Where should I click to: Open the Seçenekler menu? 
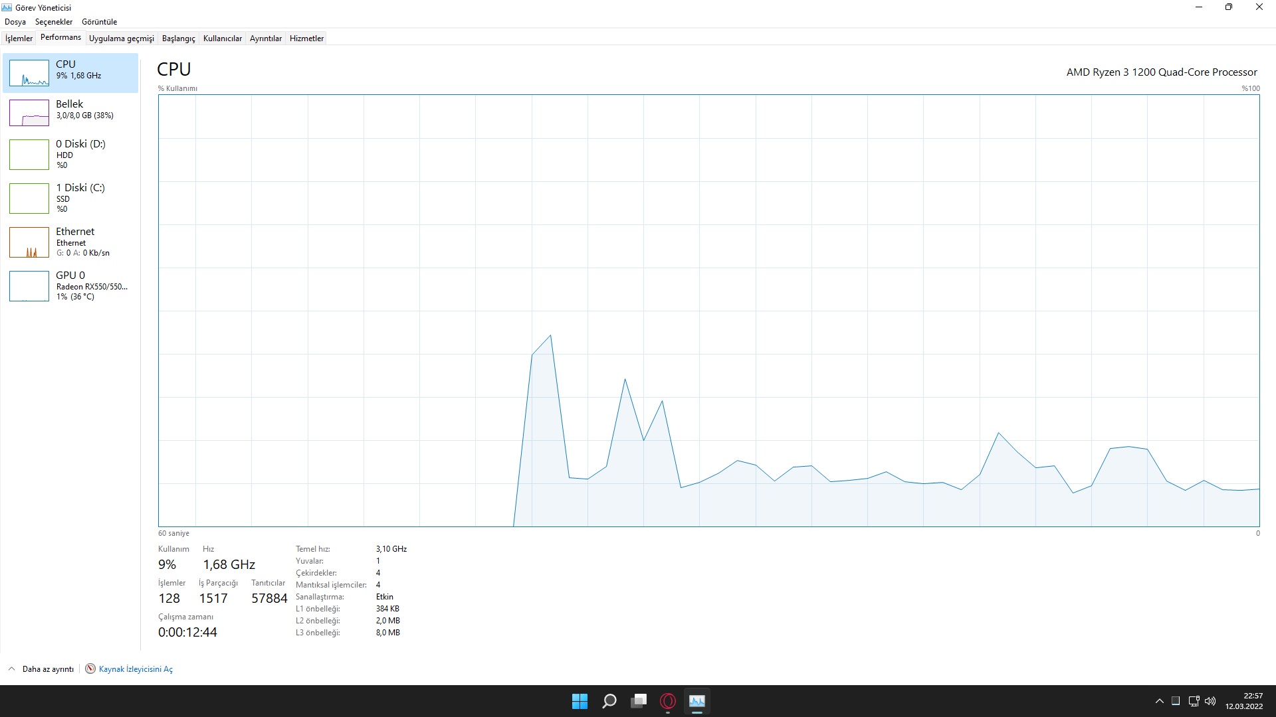[x=54, y=22]
